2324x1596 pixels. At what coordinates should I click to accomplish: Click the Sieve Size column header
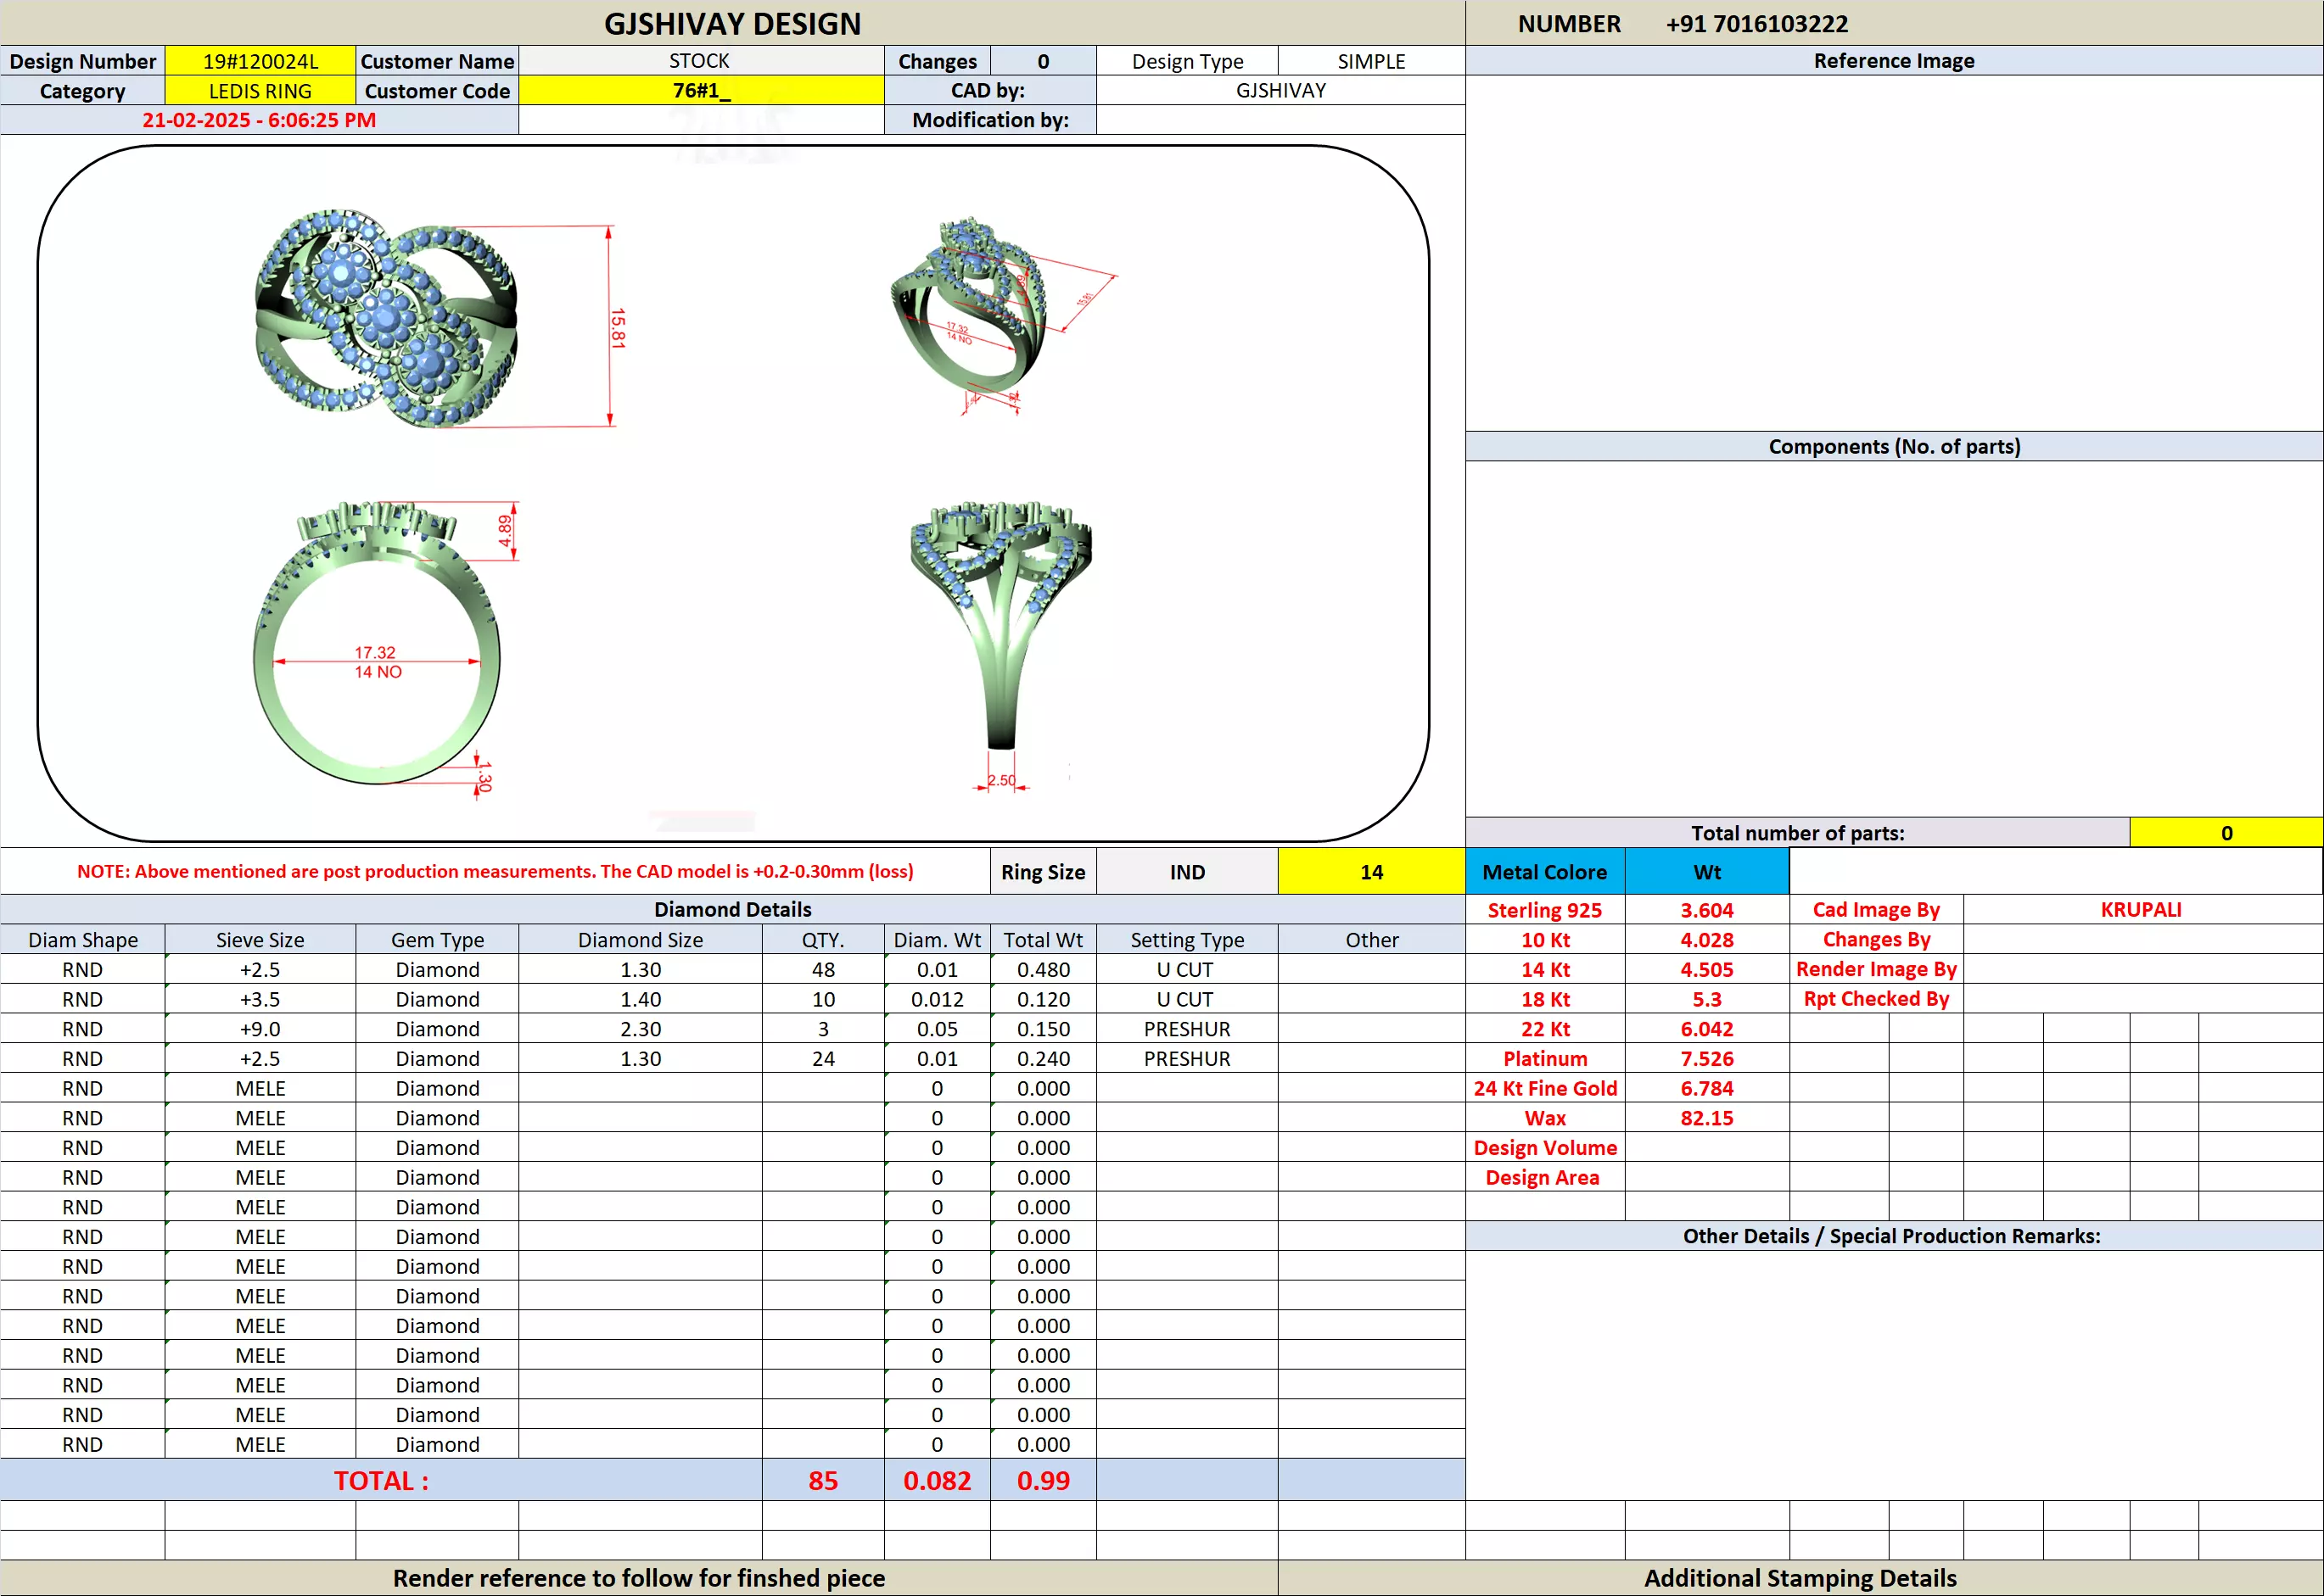coord(260,940)
